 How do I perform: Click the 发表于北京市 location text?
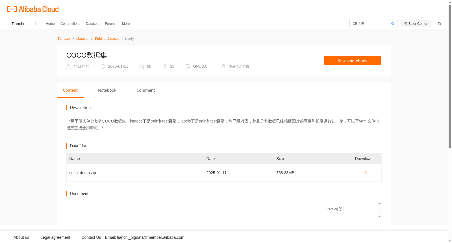239,67
